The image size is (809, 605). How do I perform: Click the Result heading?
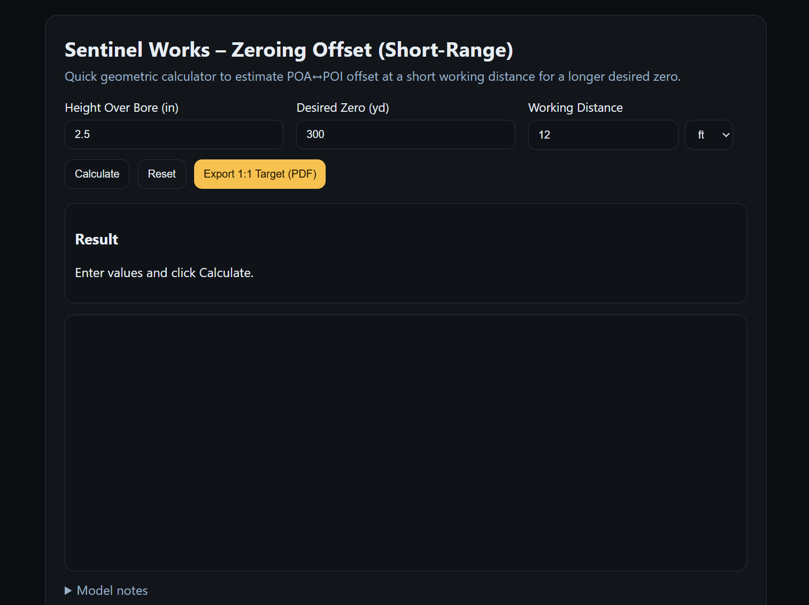coord(97,239)
